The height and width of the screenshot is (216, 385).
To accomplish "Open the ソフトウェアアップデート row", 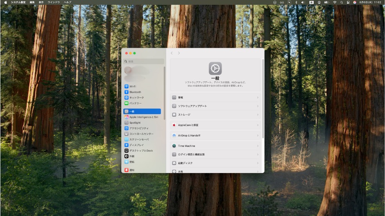I will point(215,106).
